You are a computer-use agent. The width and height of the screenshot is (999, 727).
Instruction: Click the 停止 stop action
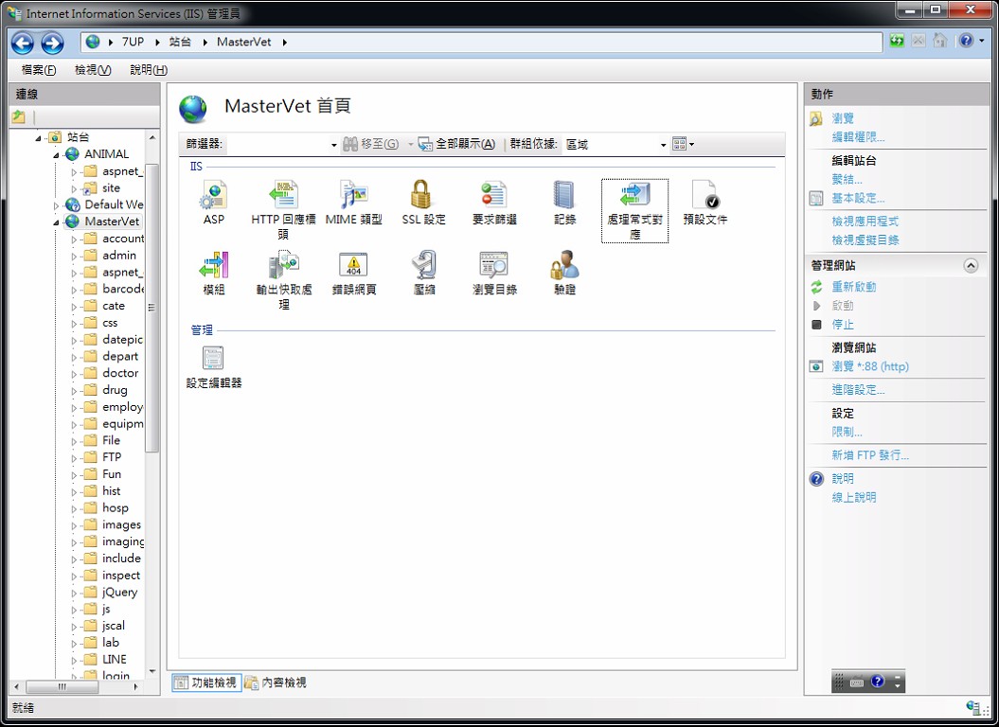pyautogui.click(x=842, y=325)
